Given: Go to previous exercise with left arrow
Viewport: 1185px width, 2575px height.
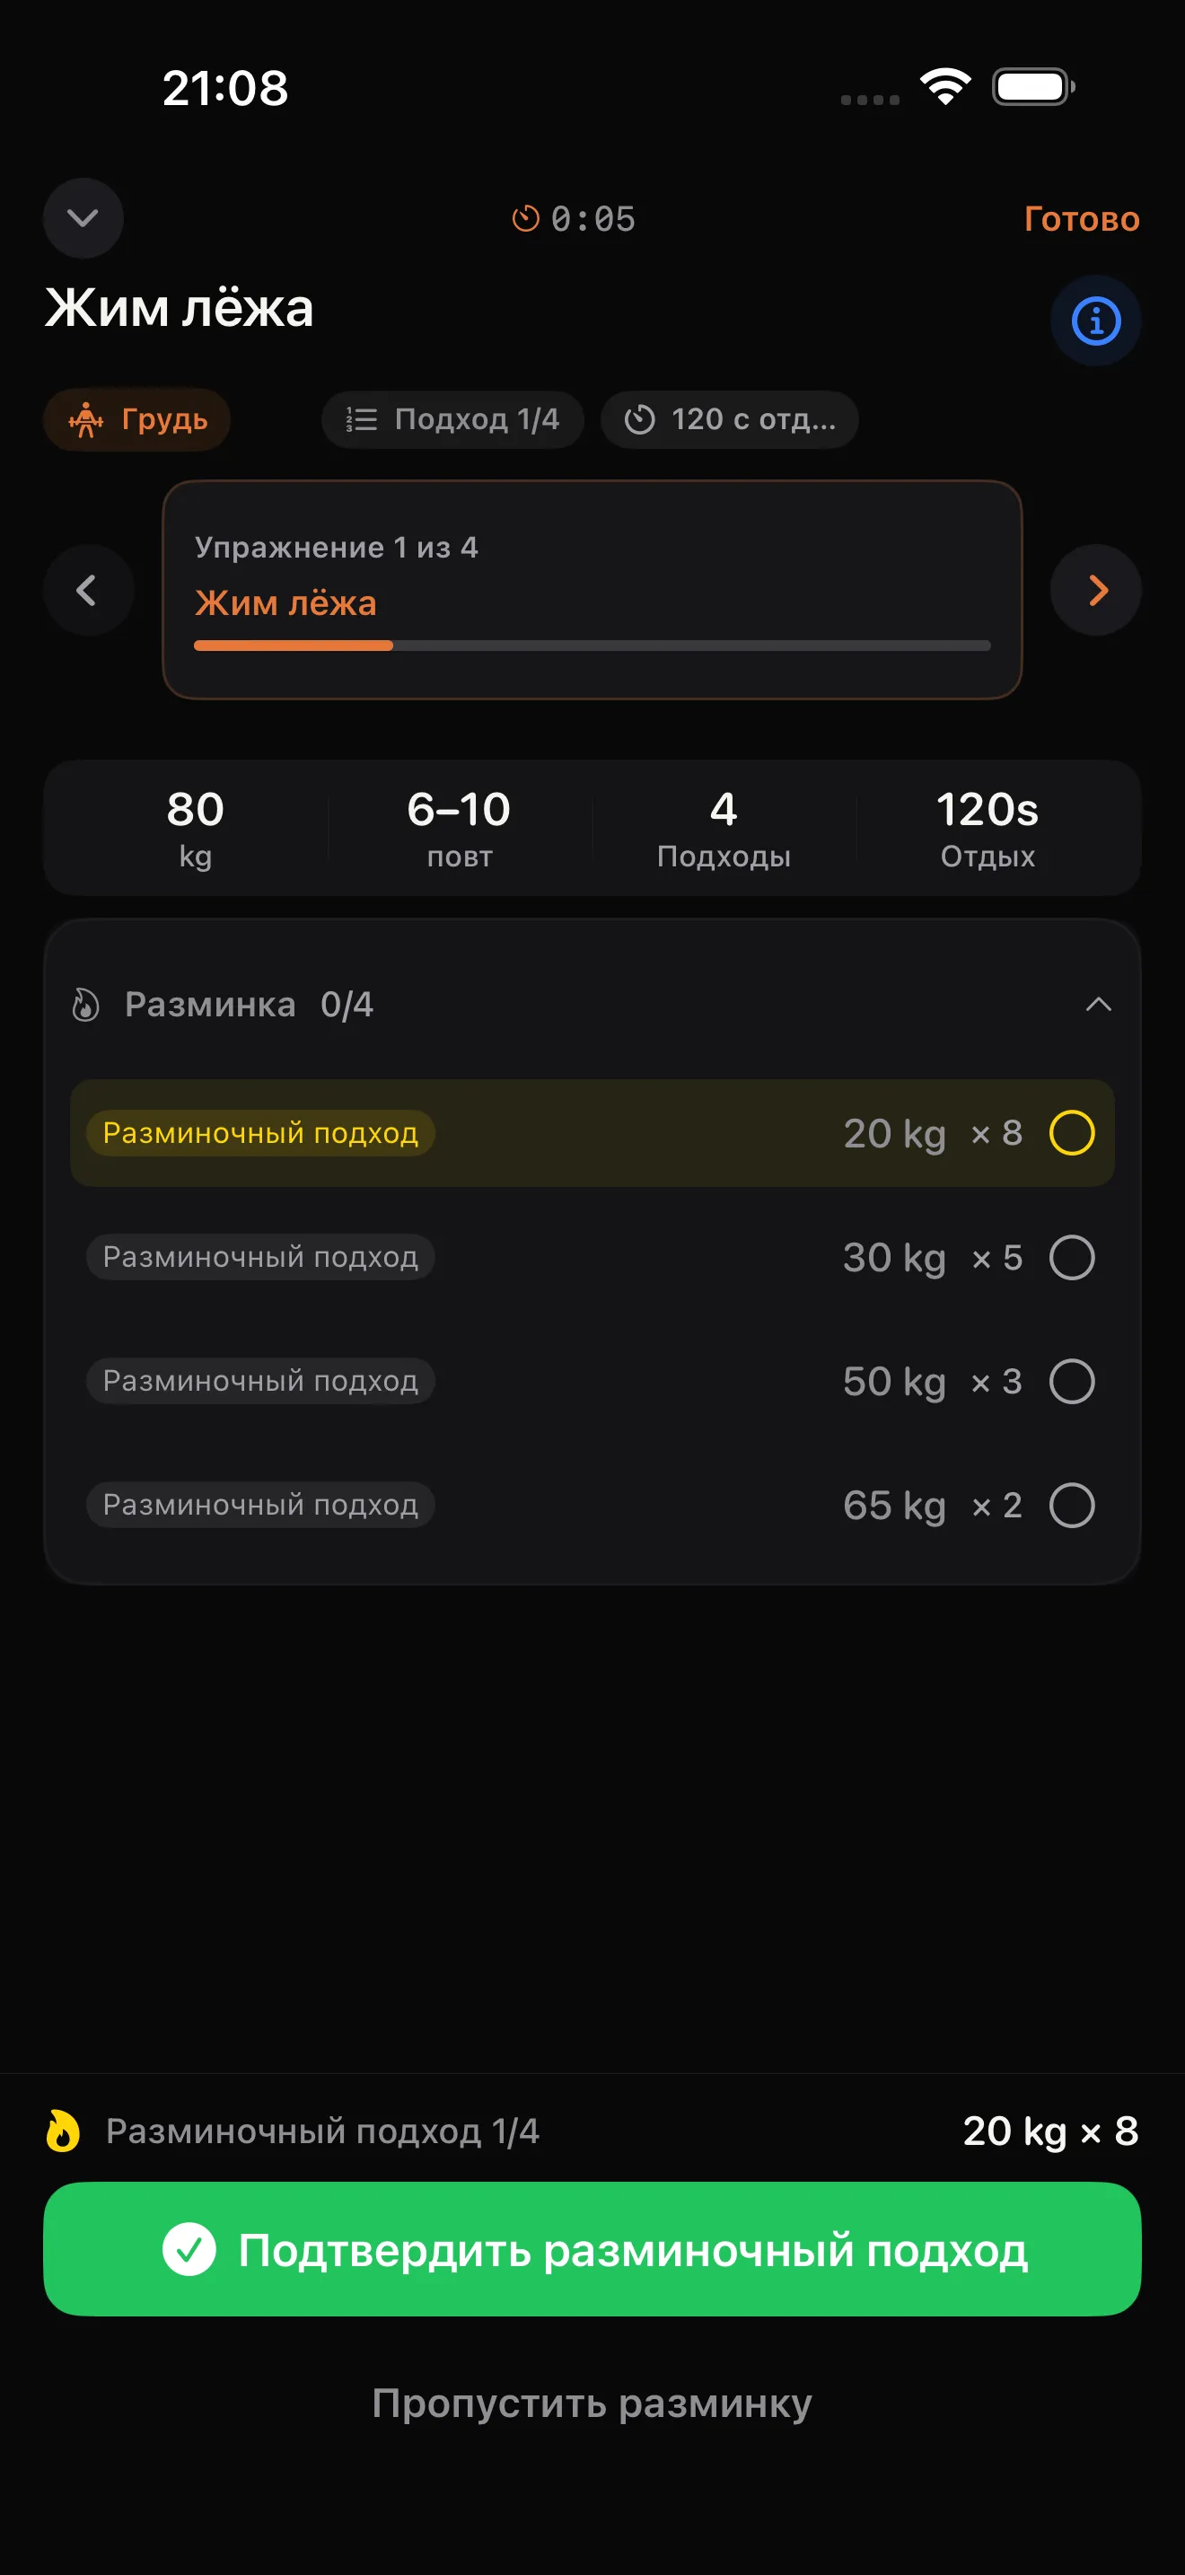Looking at the screenshot, I should pos(88,590).
